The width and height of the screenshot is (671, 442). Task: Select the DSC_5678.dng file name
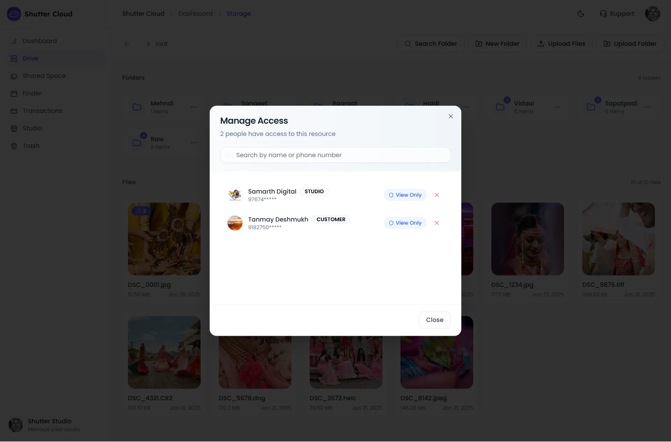(242, 398)
